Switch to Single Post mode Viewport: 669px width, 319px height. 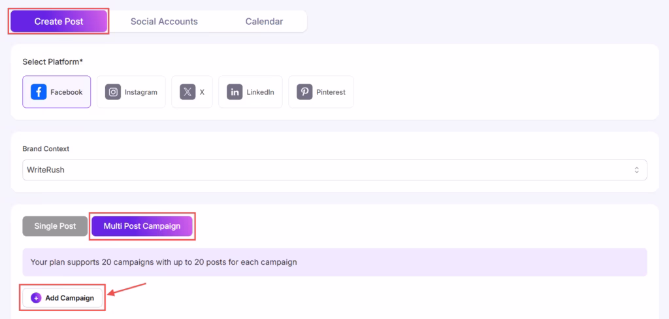pos(55,226)
